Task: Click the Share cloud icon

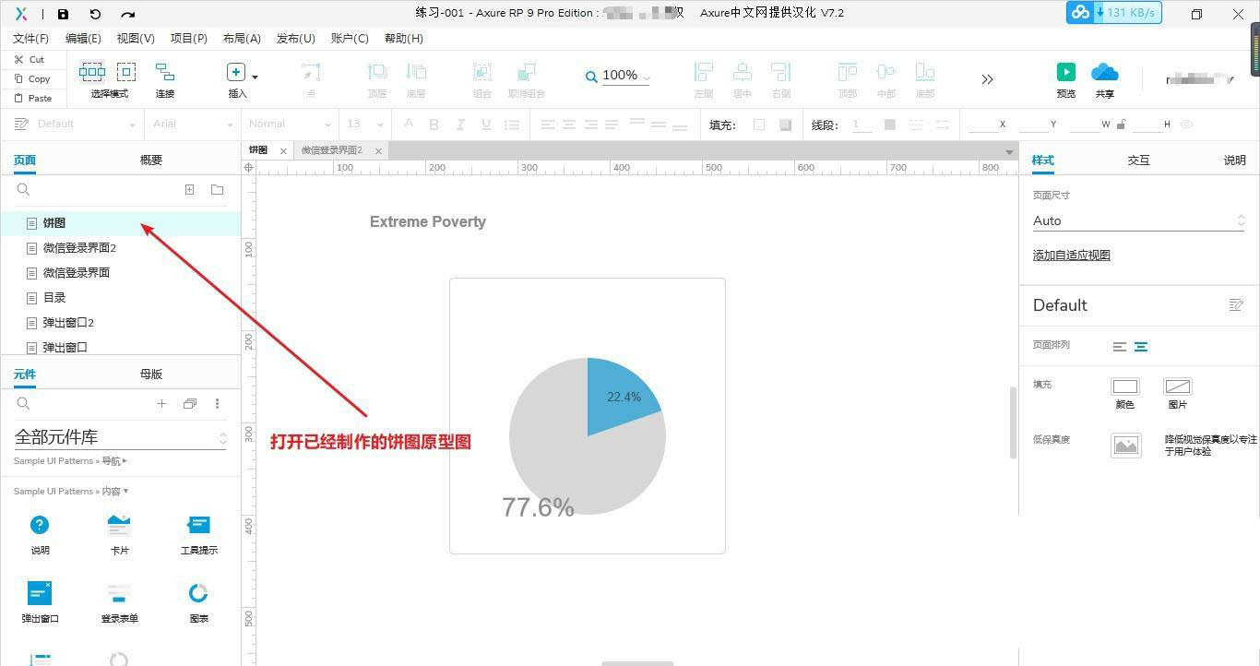Action: (1104, 72)
